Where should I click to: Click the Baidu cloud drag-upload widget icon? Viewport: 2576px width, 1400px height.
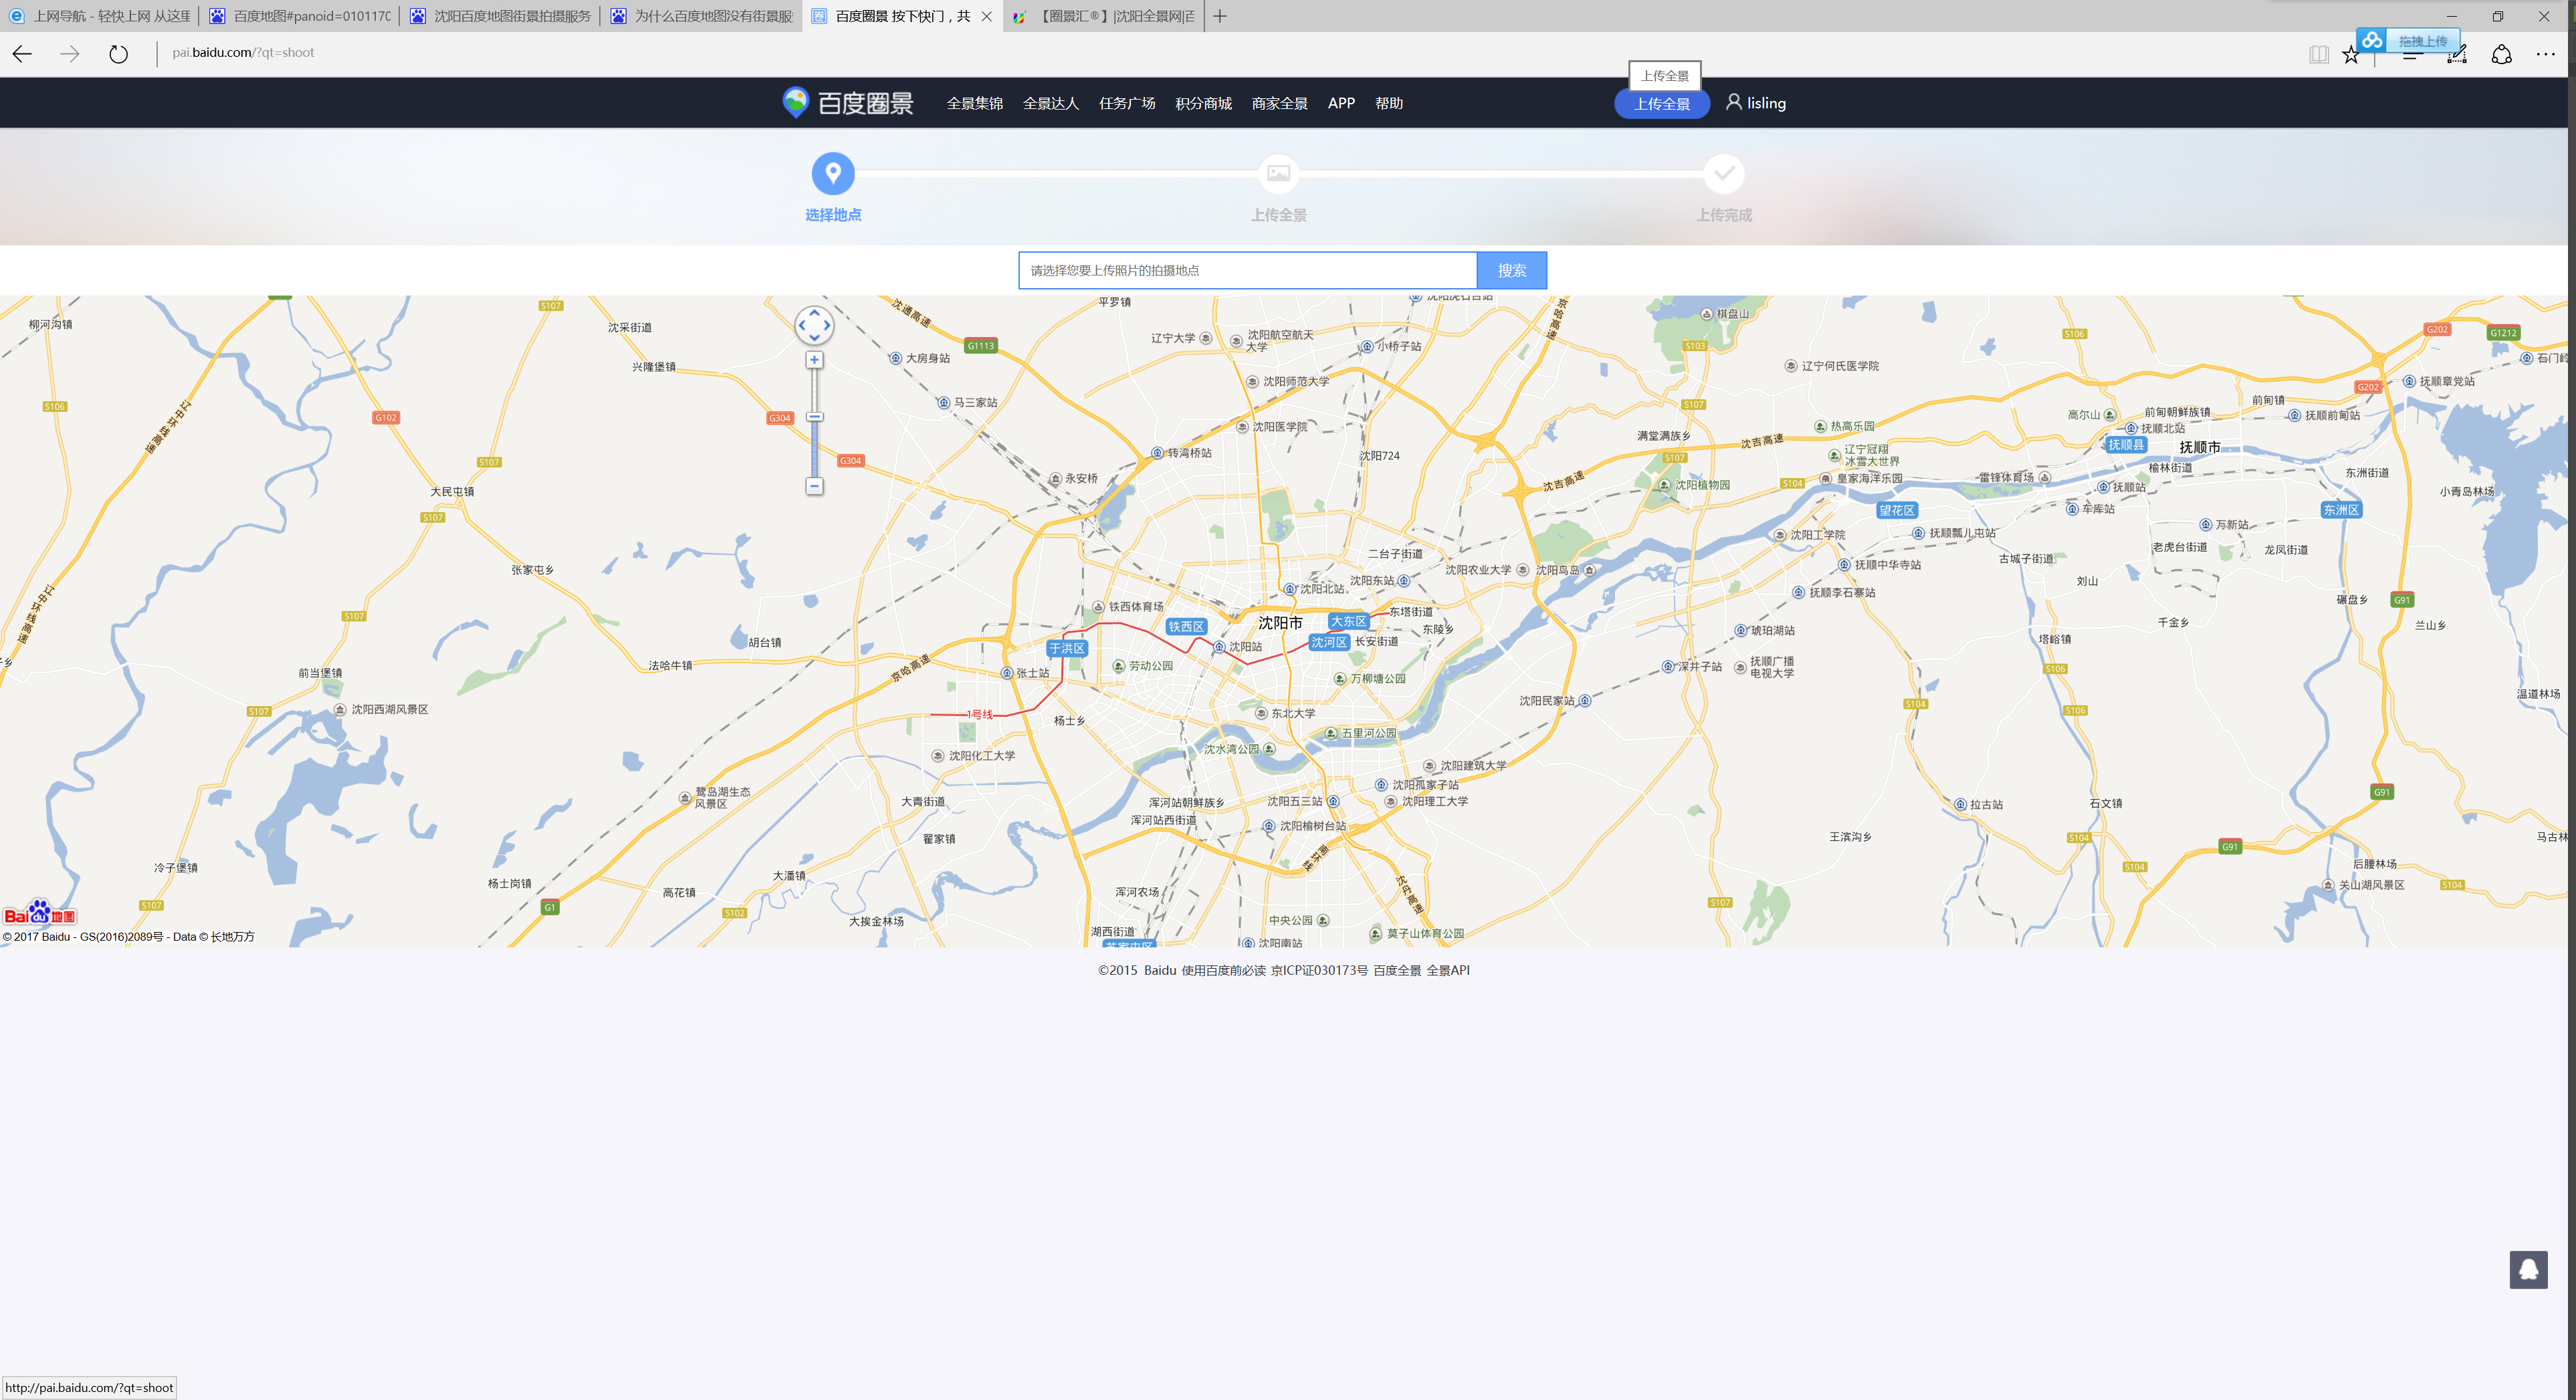tap(2372, 40)
